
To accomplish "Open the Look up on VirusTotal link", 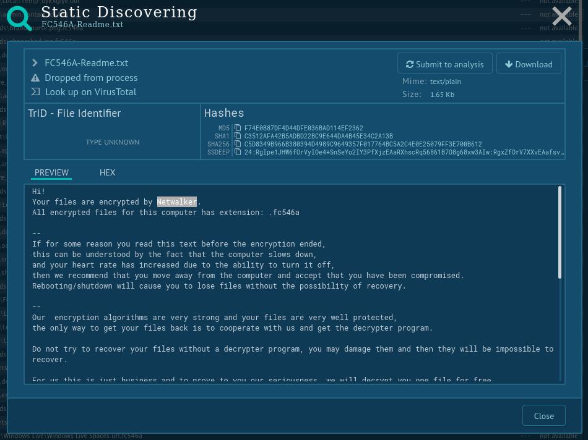I will pos(90,92).
